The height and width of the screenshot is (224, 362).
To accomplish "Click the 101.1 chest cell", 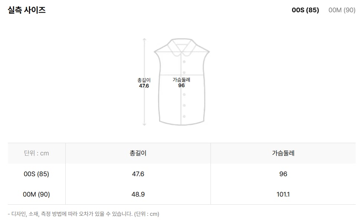I will (x=283, y=194).
